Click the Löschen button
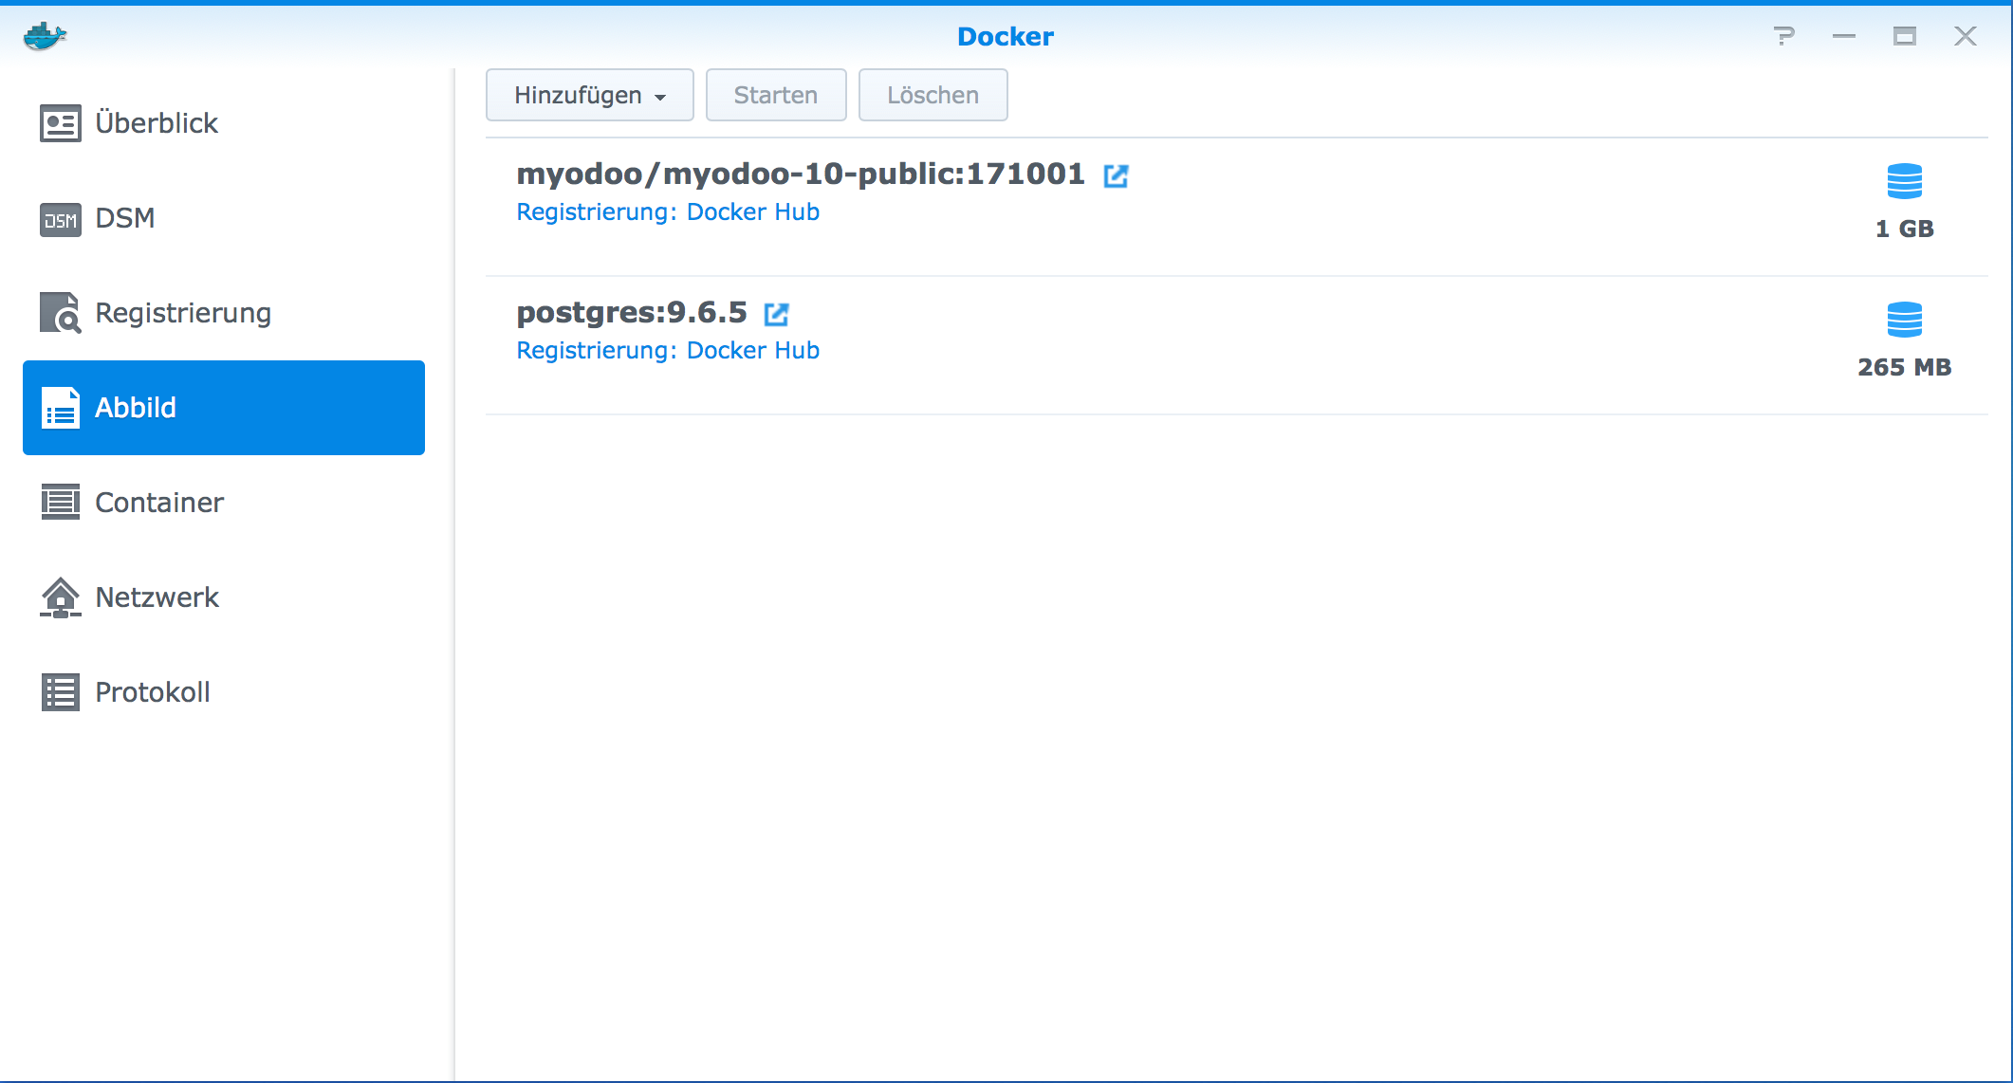Screen dimensions: 2013x1083 pos(933,95)
